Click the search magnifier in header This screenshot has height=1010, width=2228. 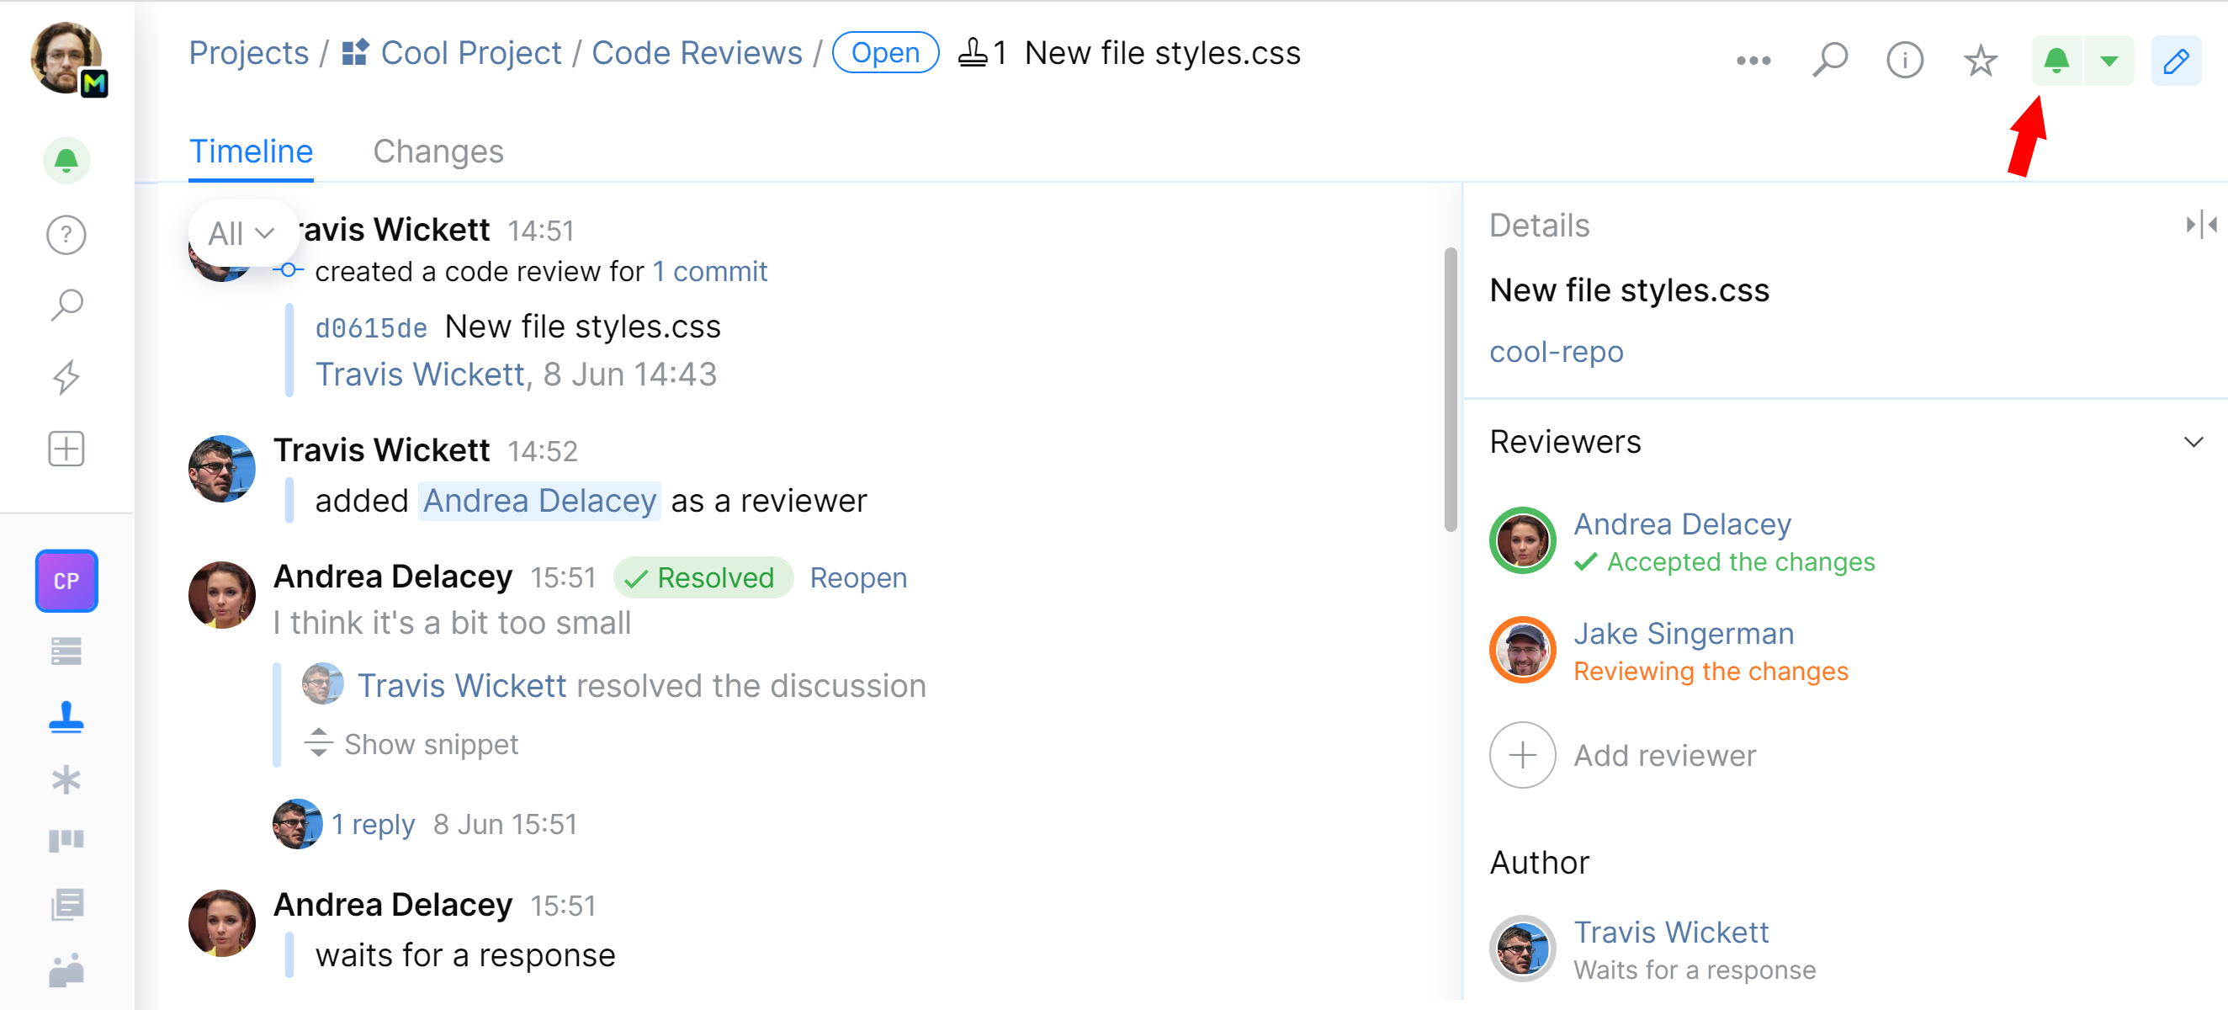(1829, 61)
